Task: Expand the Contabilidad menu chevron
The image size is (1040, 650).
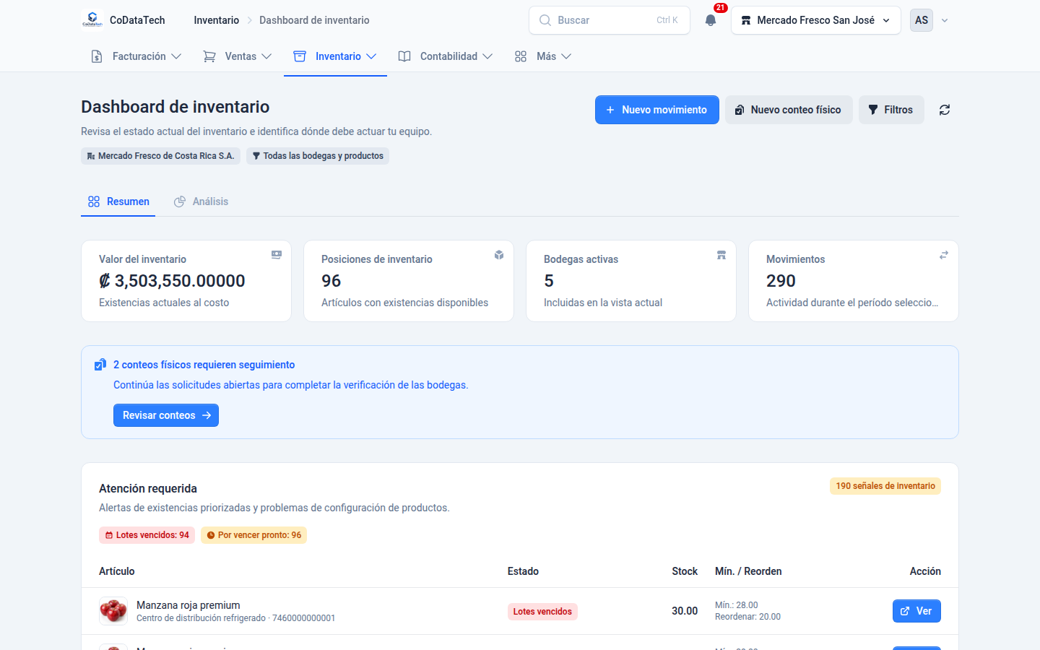Action: 487,56
